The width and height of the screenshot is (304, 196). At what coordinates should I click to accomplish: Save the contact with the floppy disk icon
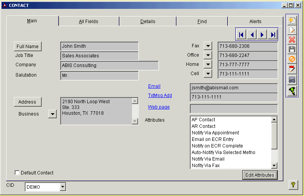[x=292, y=49]
